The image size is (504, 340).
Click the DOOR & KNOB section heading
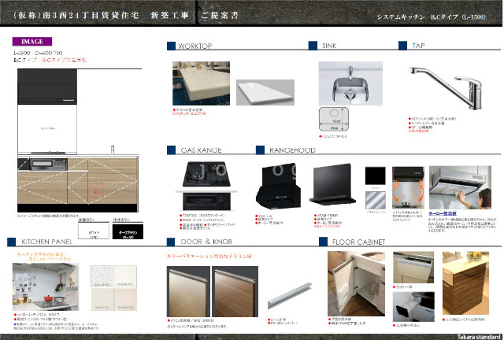206,242
